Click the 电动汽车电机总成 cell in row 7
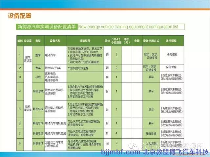210x157 pixels. (x=55, y=133)
